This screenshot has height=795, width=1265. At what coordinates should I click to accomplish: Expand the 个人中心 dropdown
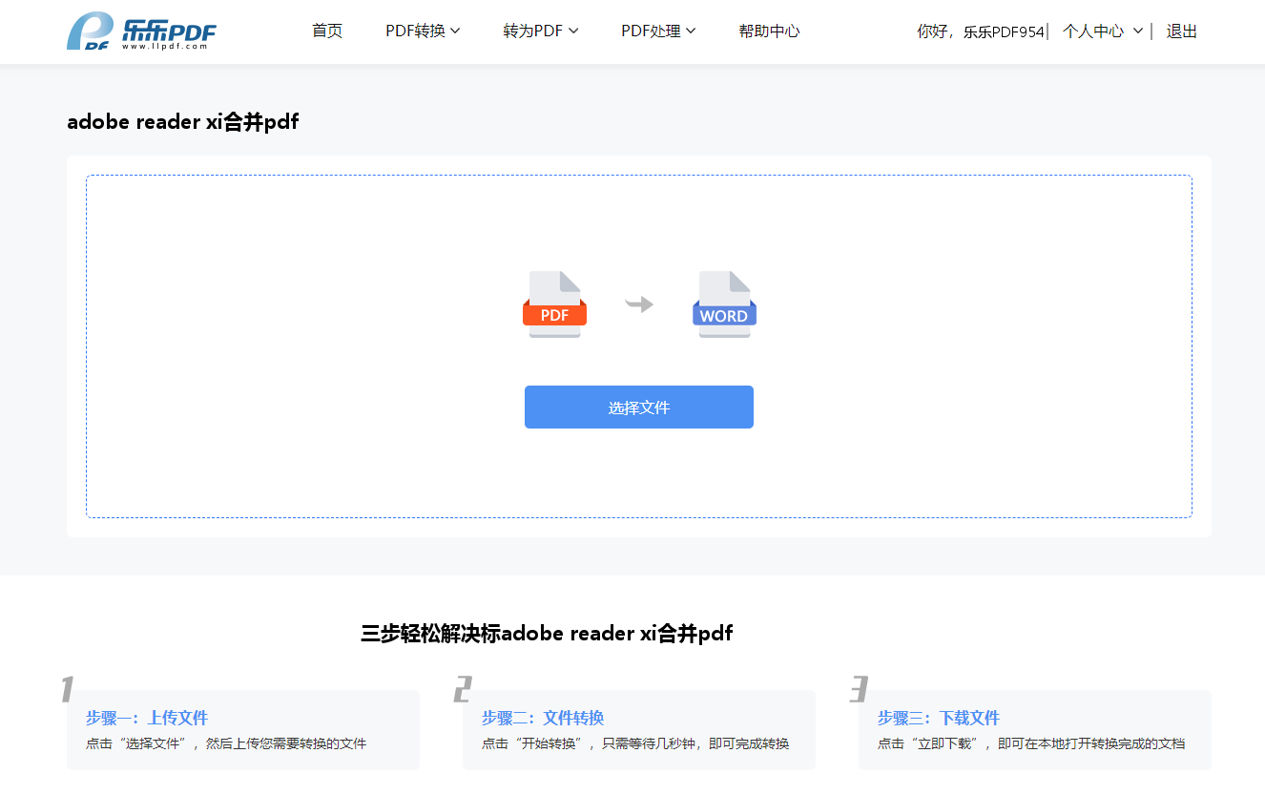(1103, 31)
